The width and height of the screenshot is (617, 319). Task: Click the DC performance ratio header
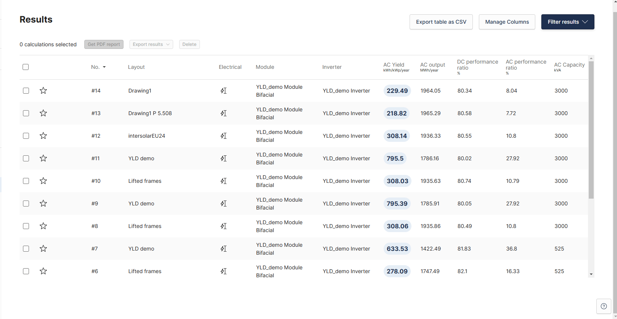pyautogui.click(x=477, y=67)
